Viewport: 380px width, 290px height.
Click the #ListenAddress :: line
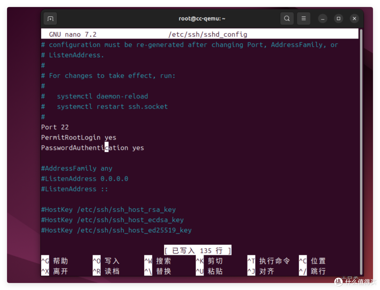coord(75,189)
